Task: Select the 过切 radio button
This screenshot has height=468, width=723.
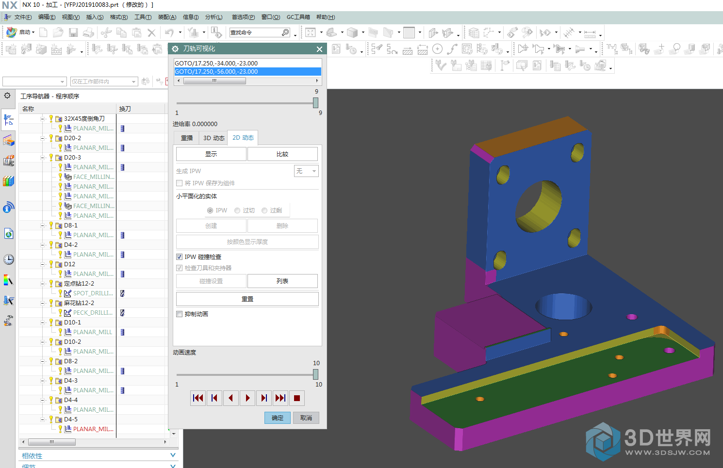Action: click(x=237, y=210)
